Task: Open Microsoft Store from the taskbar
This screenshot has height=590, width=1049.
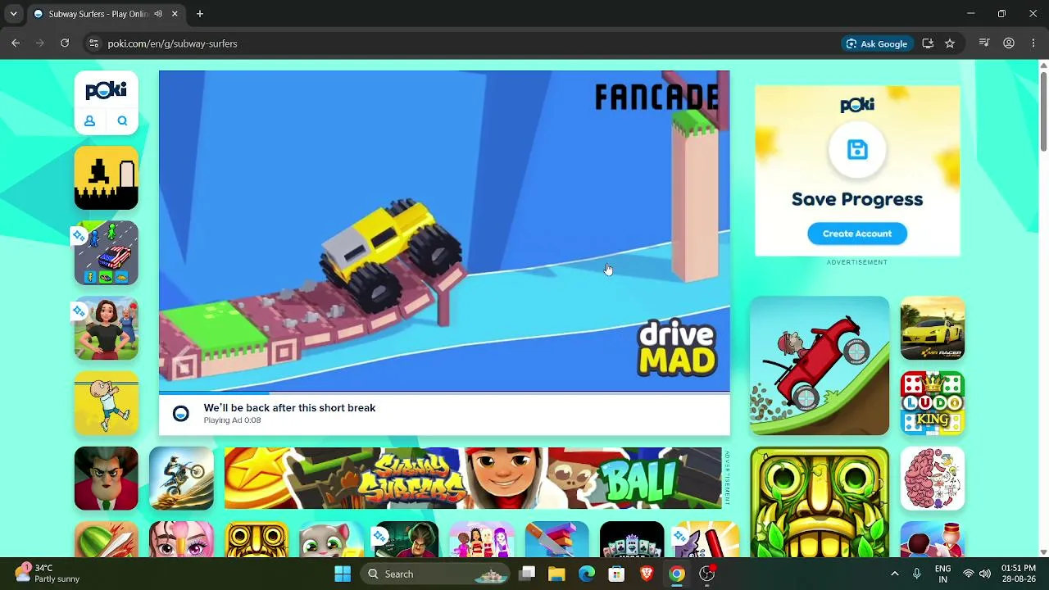Action: (x=616, y=574)
